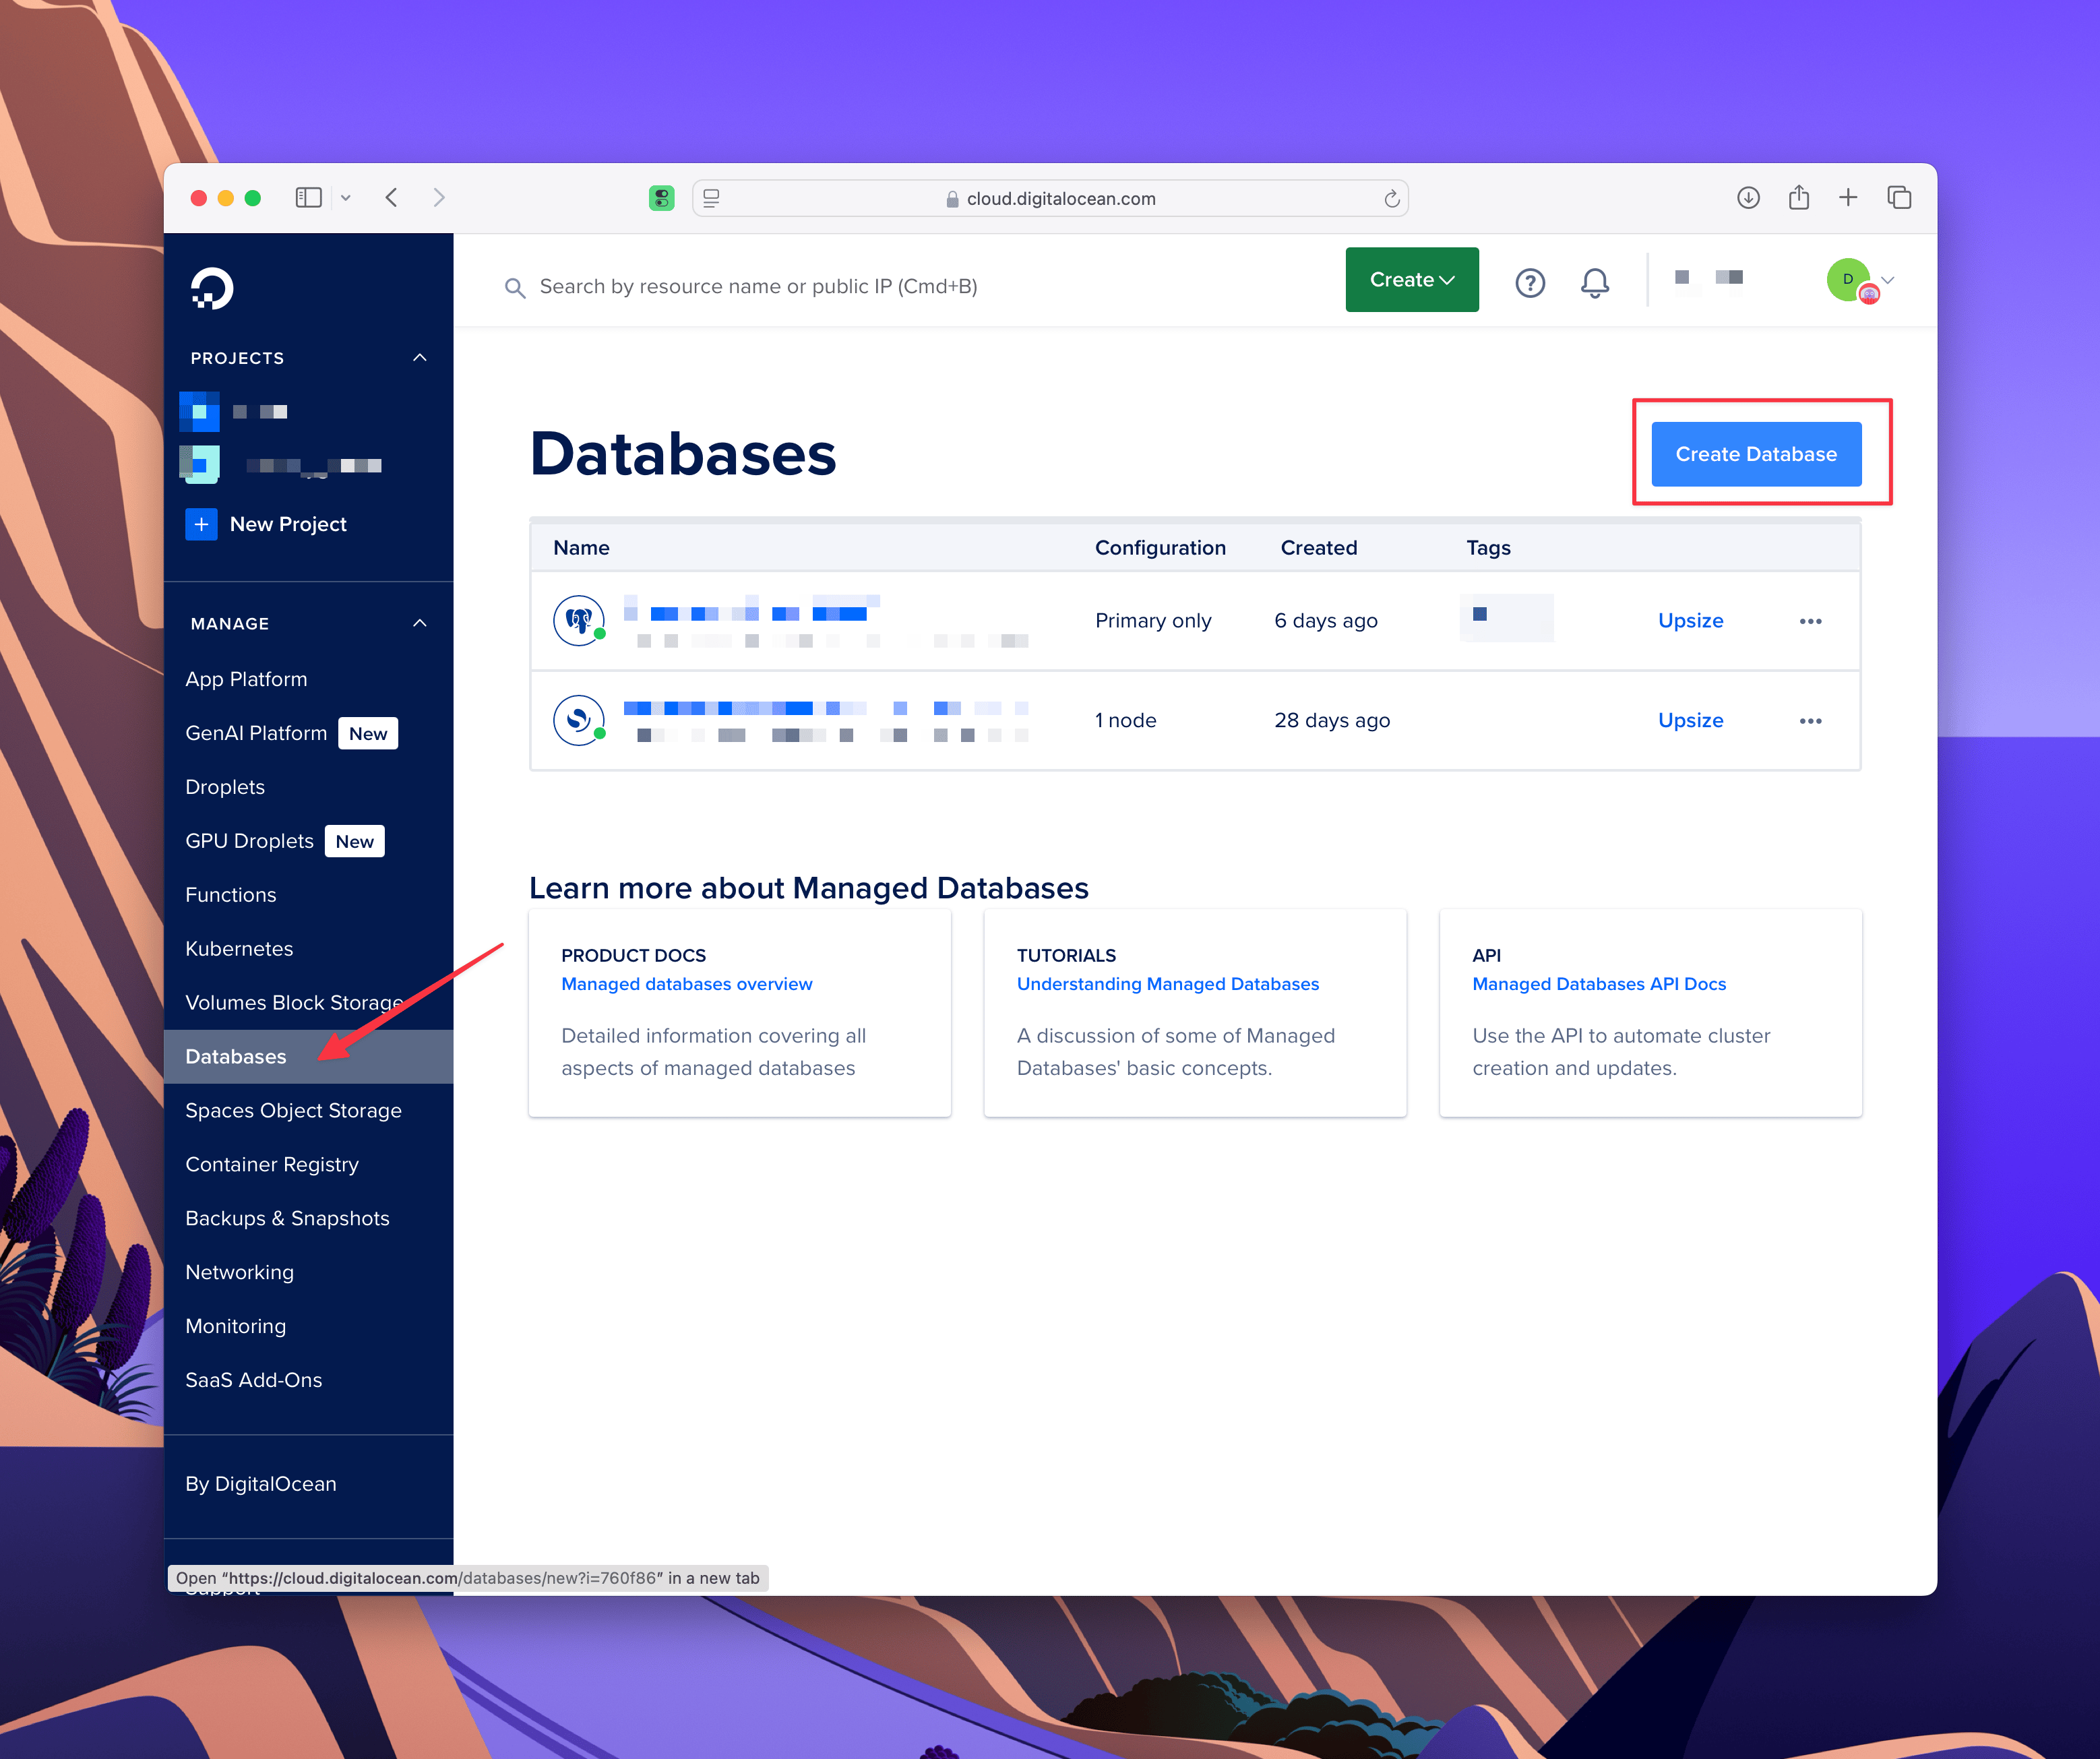Upsize the 1 node database

click(1690, 721)
